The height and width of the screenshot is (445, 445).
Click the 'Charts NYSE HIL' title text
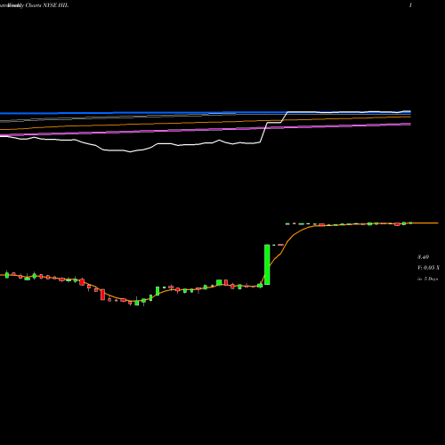[x=47, y=5]
